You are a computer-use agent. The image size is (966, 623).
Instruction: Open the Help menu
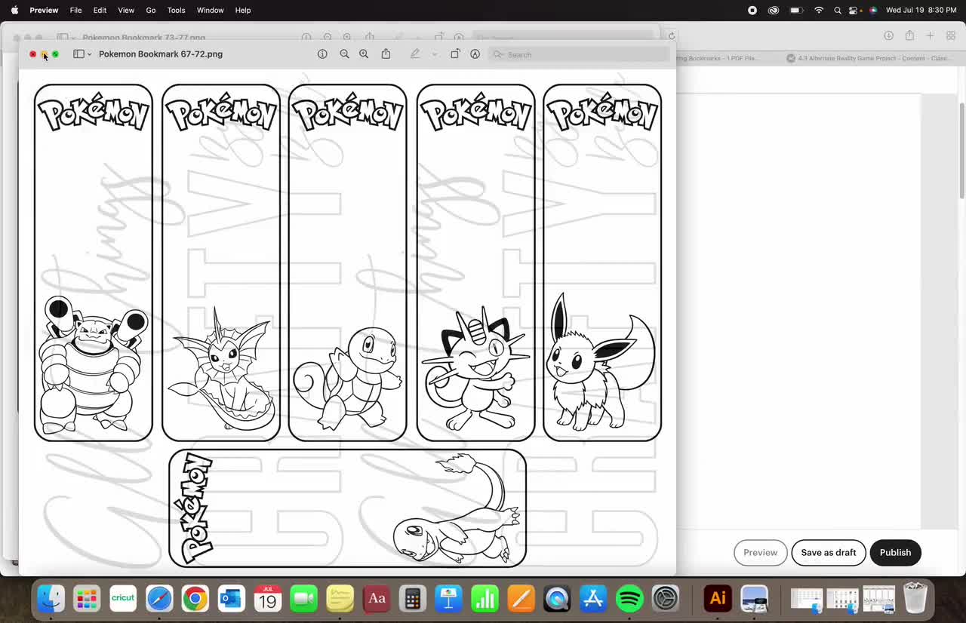coord(243,10)
